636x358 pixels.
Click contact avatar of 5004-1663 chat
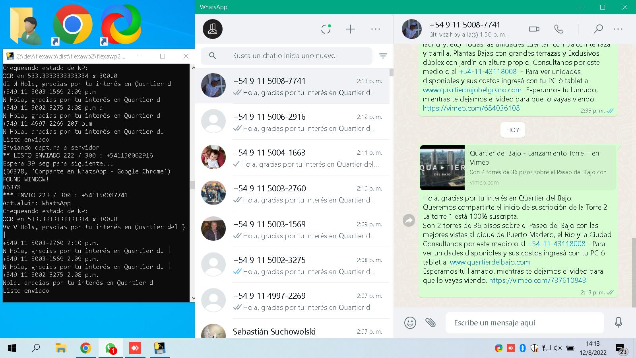[213, 157]
